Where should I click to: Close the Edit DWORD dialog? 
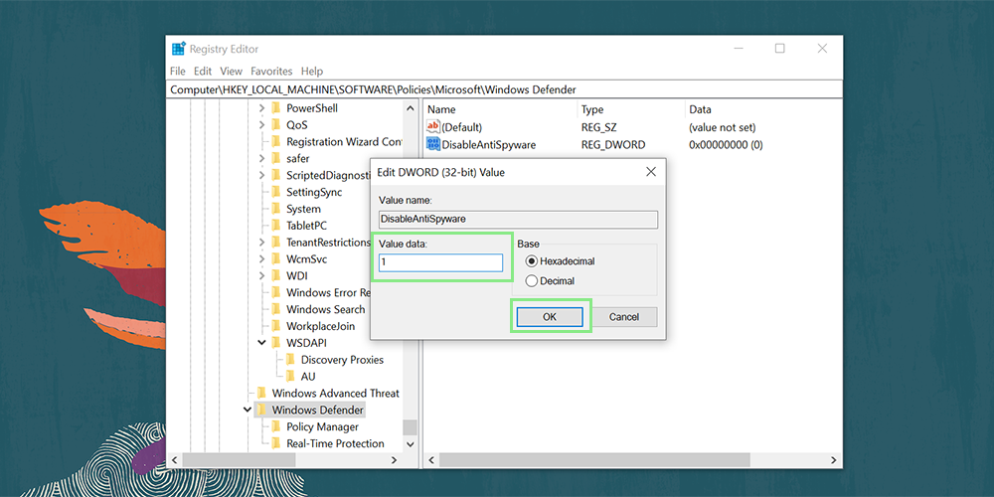[x=650, y=172]
